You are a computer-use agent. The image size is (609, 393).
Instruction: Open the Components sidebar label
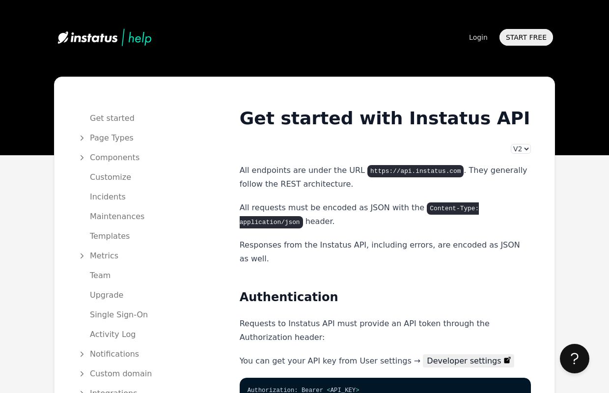[x=114, y=157]
